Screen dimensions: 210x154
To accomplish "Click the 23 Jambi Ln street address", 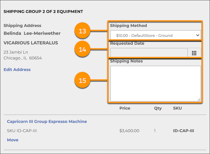I will [15, 52].
